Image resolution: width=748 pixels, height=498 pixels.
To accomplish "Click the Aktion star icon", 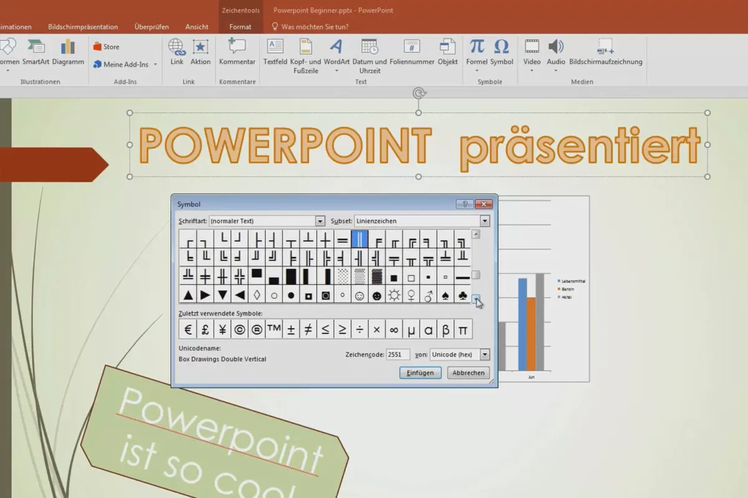I will coord(200,47).
